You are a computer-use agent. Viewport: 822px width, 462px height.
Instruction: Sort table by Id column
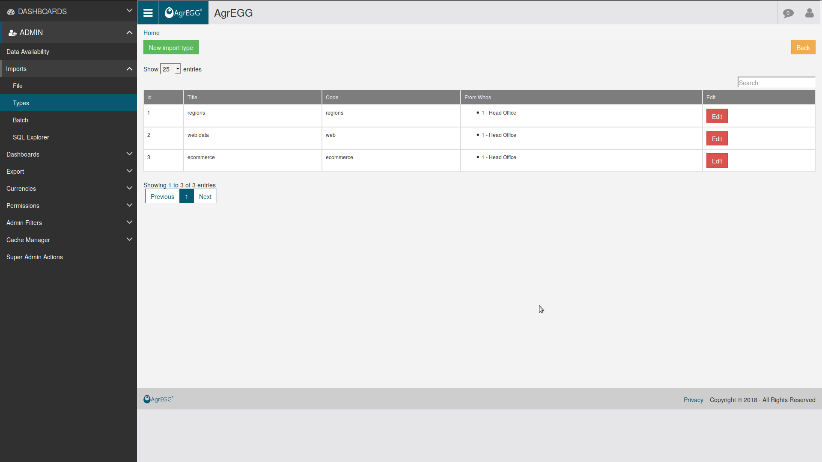tap(164, 97)
